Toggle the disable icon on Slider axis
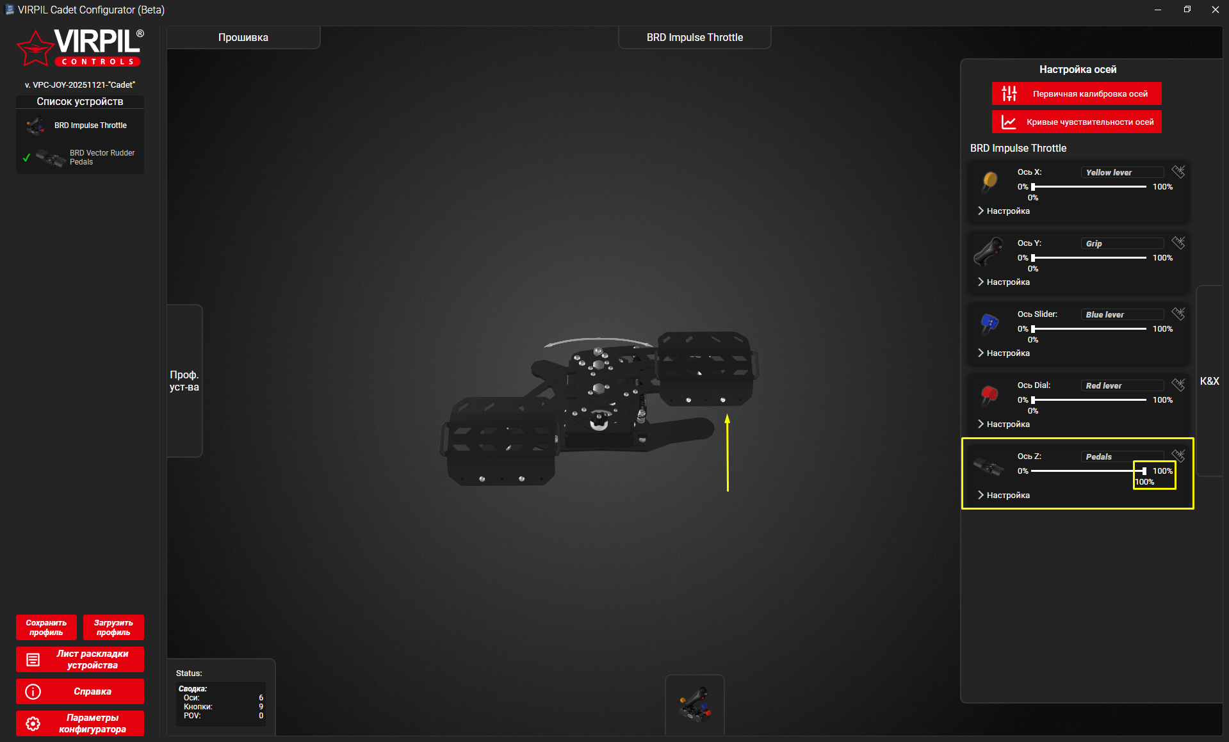The width and height of the screenshot is (1229, 742). [x=1178, y=314]
